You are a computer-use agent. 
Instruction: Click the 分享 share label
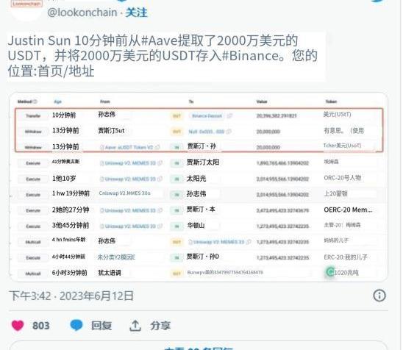[160, 326]
